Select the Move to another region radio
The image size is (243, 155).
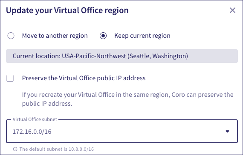11,36
